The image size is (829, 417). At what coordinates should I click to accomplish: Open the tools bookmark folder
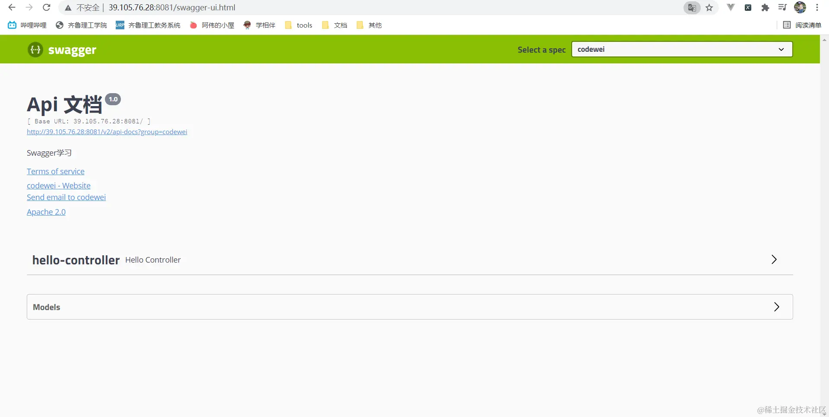pyautogui.click(x=298, y=25)
